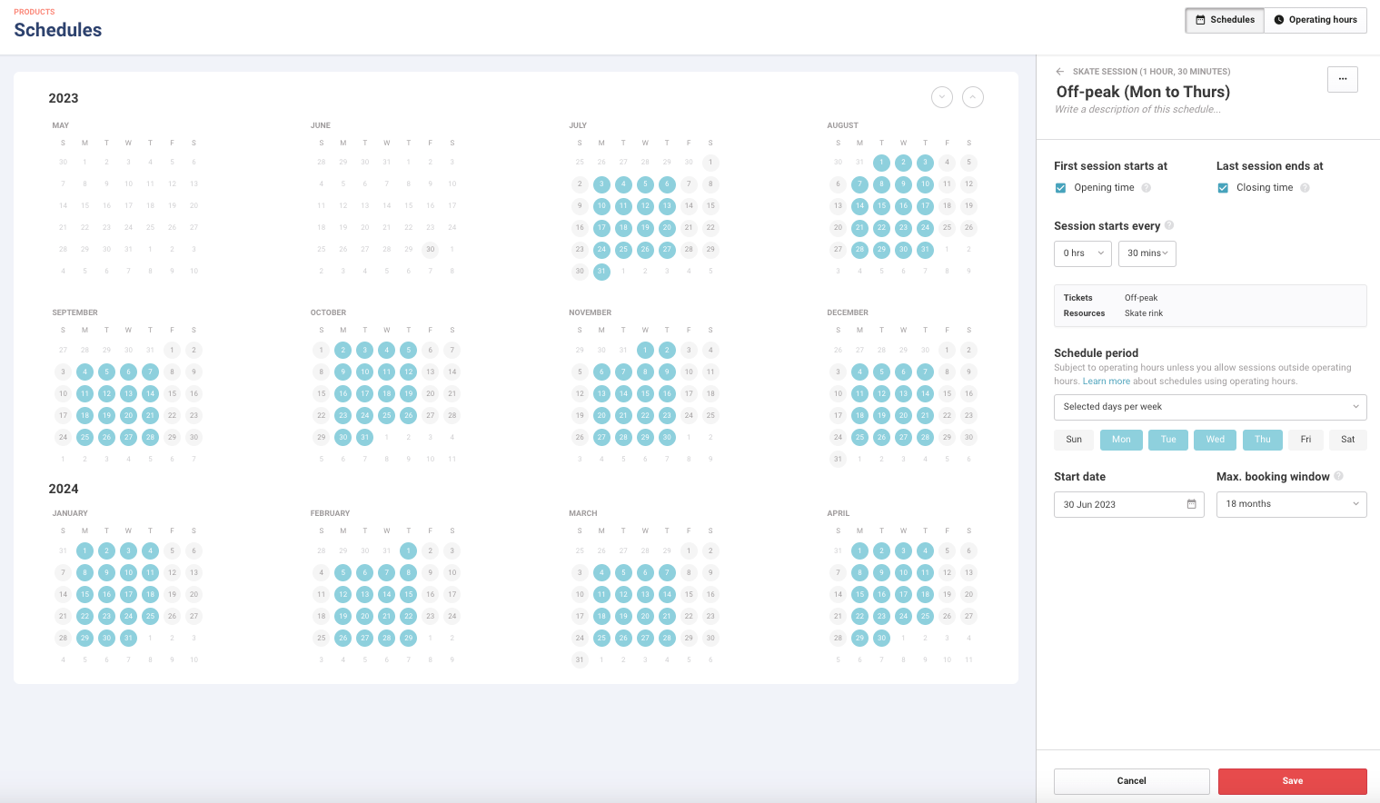Click the back arrow beside Skate Session

(x=1059, y=72)
